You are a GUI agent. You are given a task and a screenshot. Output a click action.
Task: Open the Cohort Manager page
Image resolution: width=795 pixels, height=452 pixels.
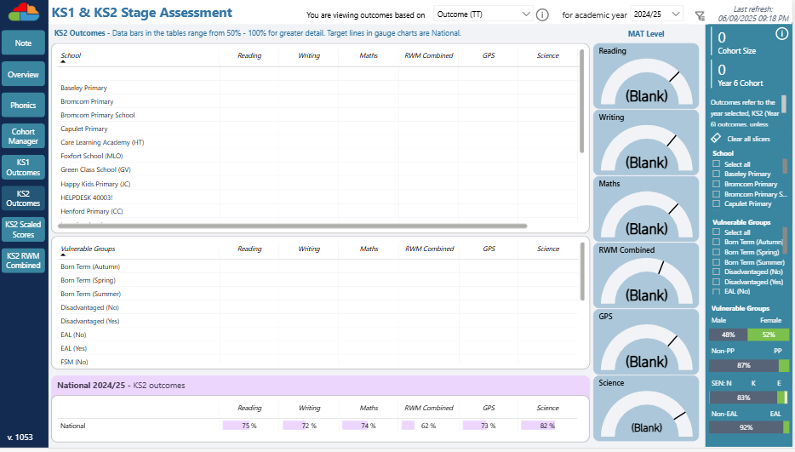point(23,136)
